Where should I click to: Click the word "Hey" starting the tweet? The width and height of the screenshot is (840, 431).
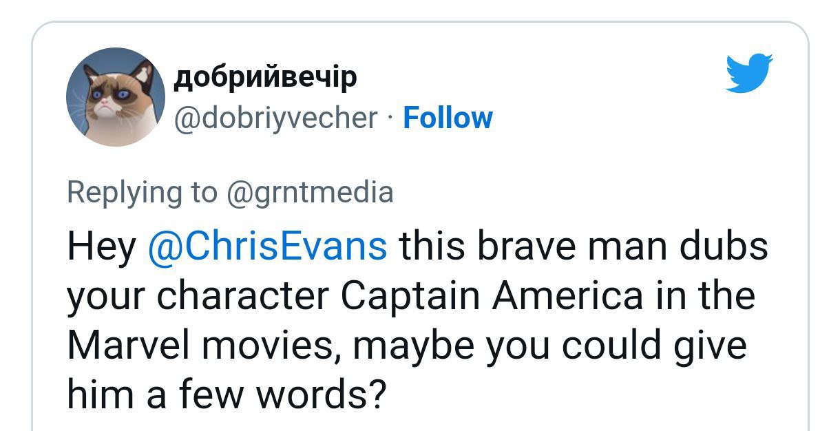pos(101,246)
